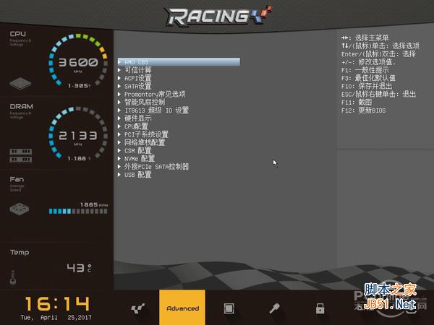Expand the arrow beside SATA设置
The width and height of the screenshot is (434, 325).
pyautogui.click(x=119, y=86)
